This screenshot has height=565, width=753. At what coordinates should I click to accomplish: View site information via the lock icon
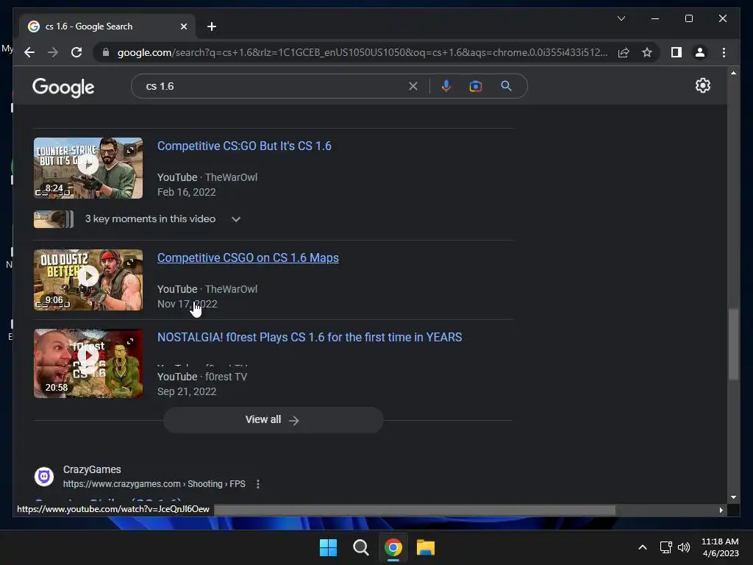tap(106, 52)
